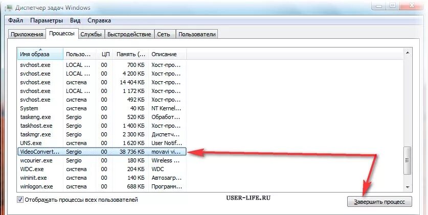Click the process list scrollbar thumb
428x215 pixels.
pyautogui.click(x=408, y=160)
